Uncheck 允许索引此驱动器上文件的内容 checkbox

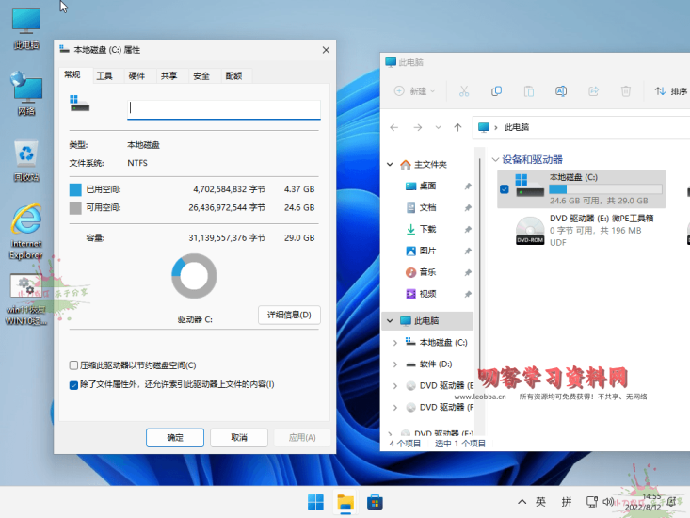coord(73,385)
